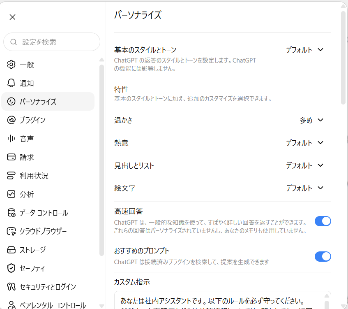Click the クラウドブラウザー icon
Image resolution: width=348 pixels, height=309 pixels.
[11, 231]
